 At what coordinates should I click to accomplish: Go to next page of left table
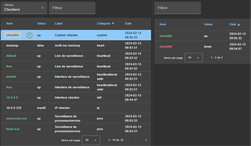point(146,140)
